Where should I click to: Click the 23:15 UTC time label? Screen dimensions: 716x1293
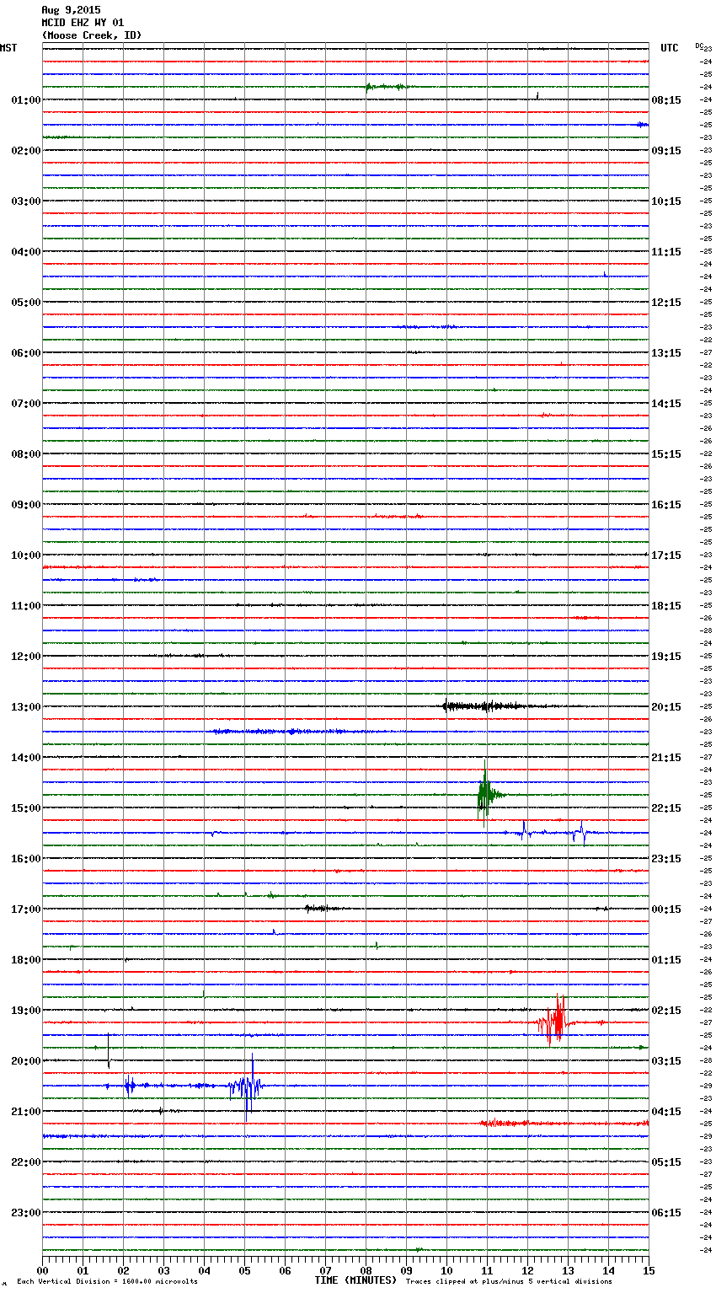(x=666, y=858)
